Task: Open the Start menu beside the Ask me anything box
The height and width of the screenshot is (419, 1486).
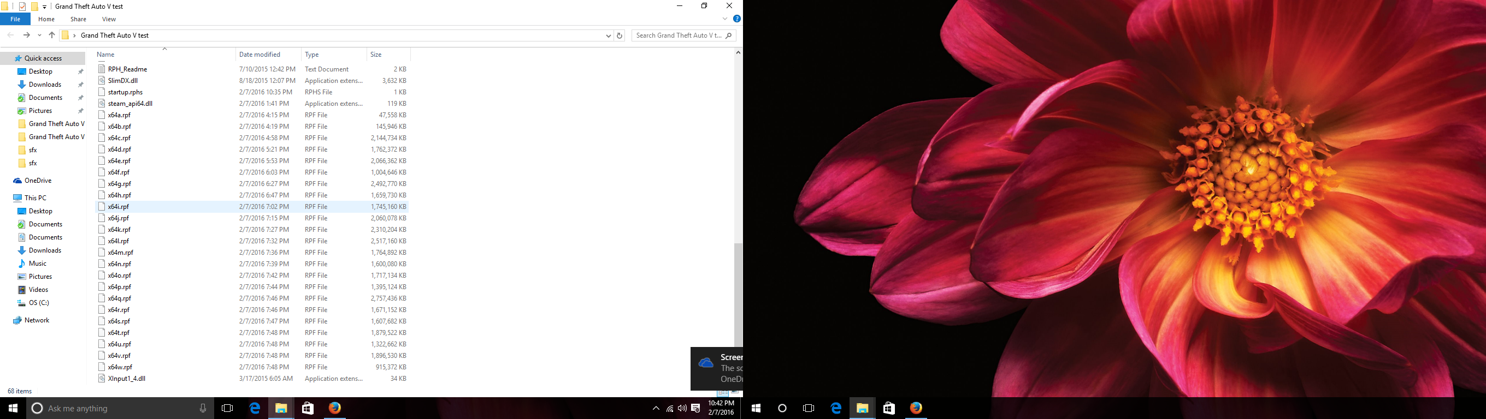Action: coord(13,408)
